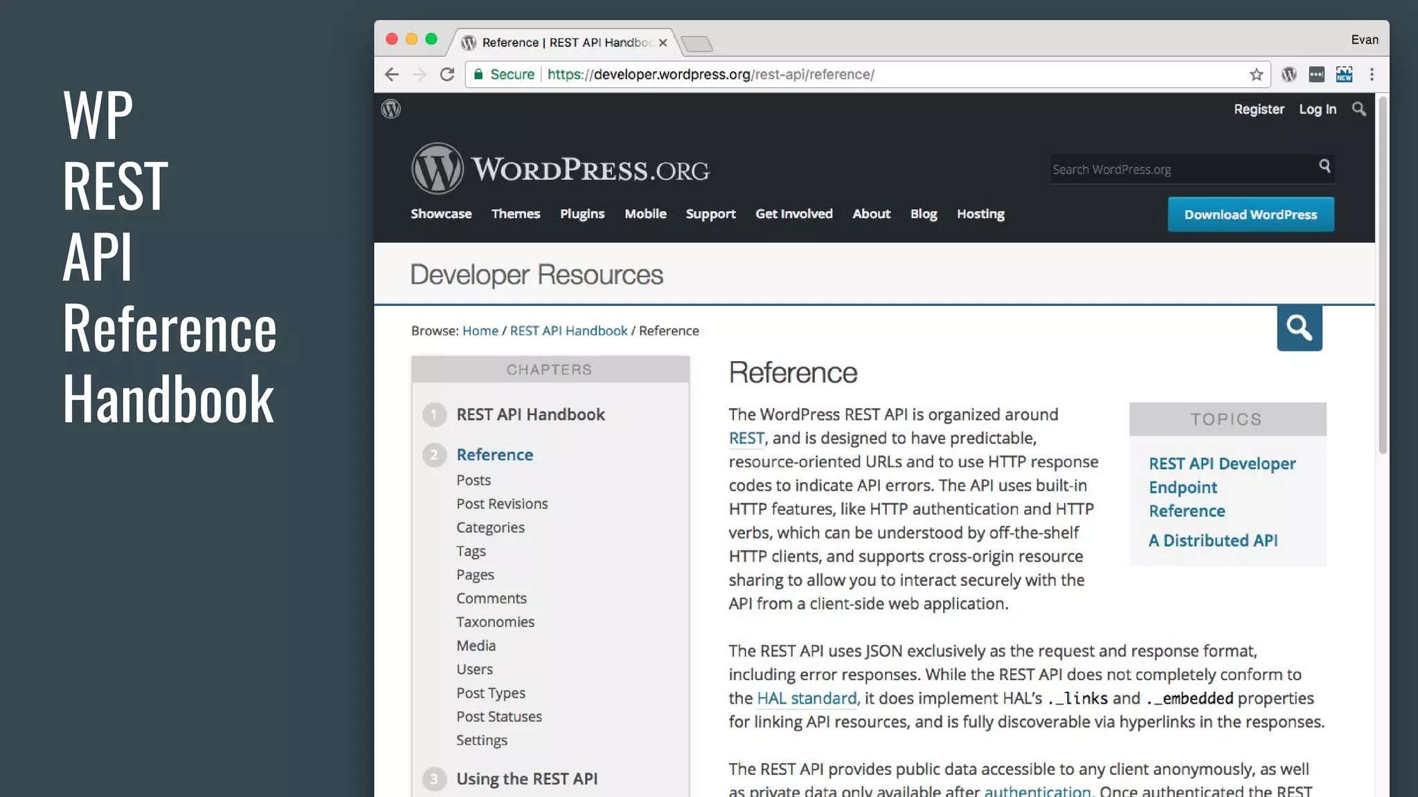Open the Plugins menu item
This screenshot has height=797, width=1418.
(x=582, y=214)
